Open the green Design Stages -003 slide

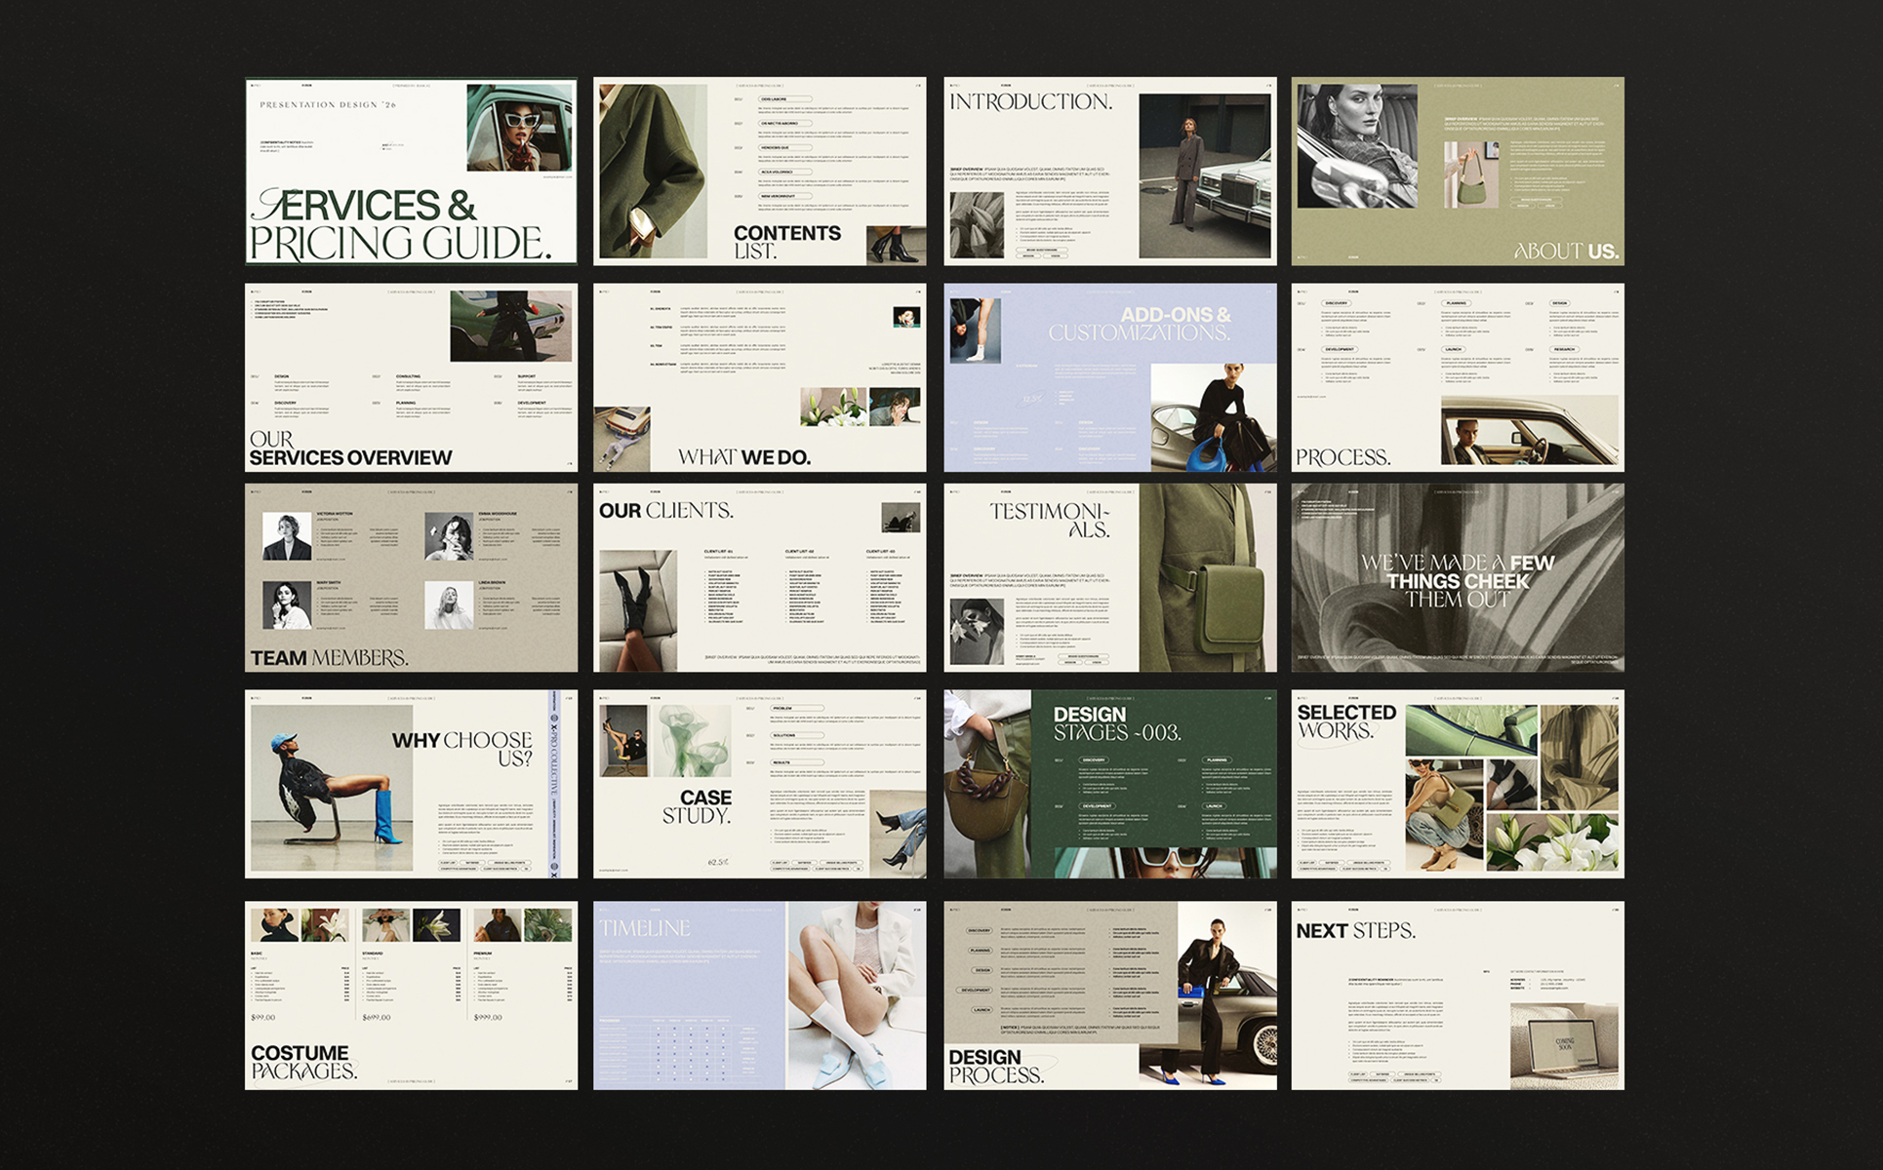pos(1109,785)
